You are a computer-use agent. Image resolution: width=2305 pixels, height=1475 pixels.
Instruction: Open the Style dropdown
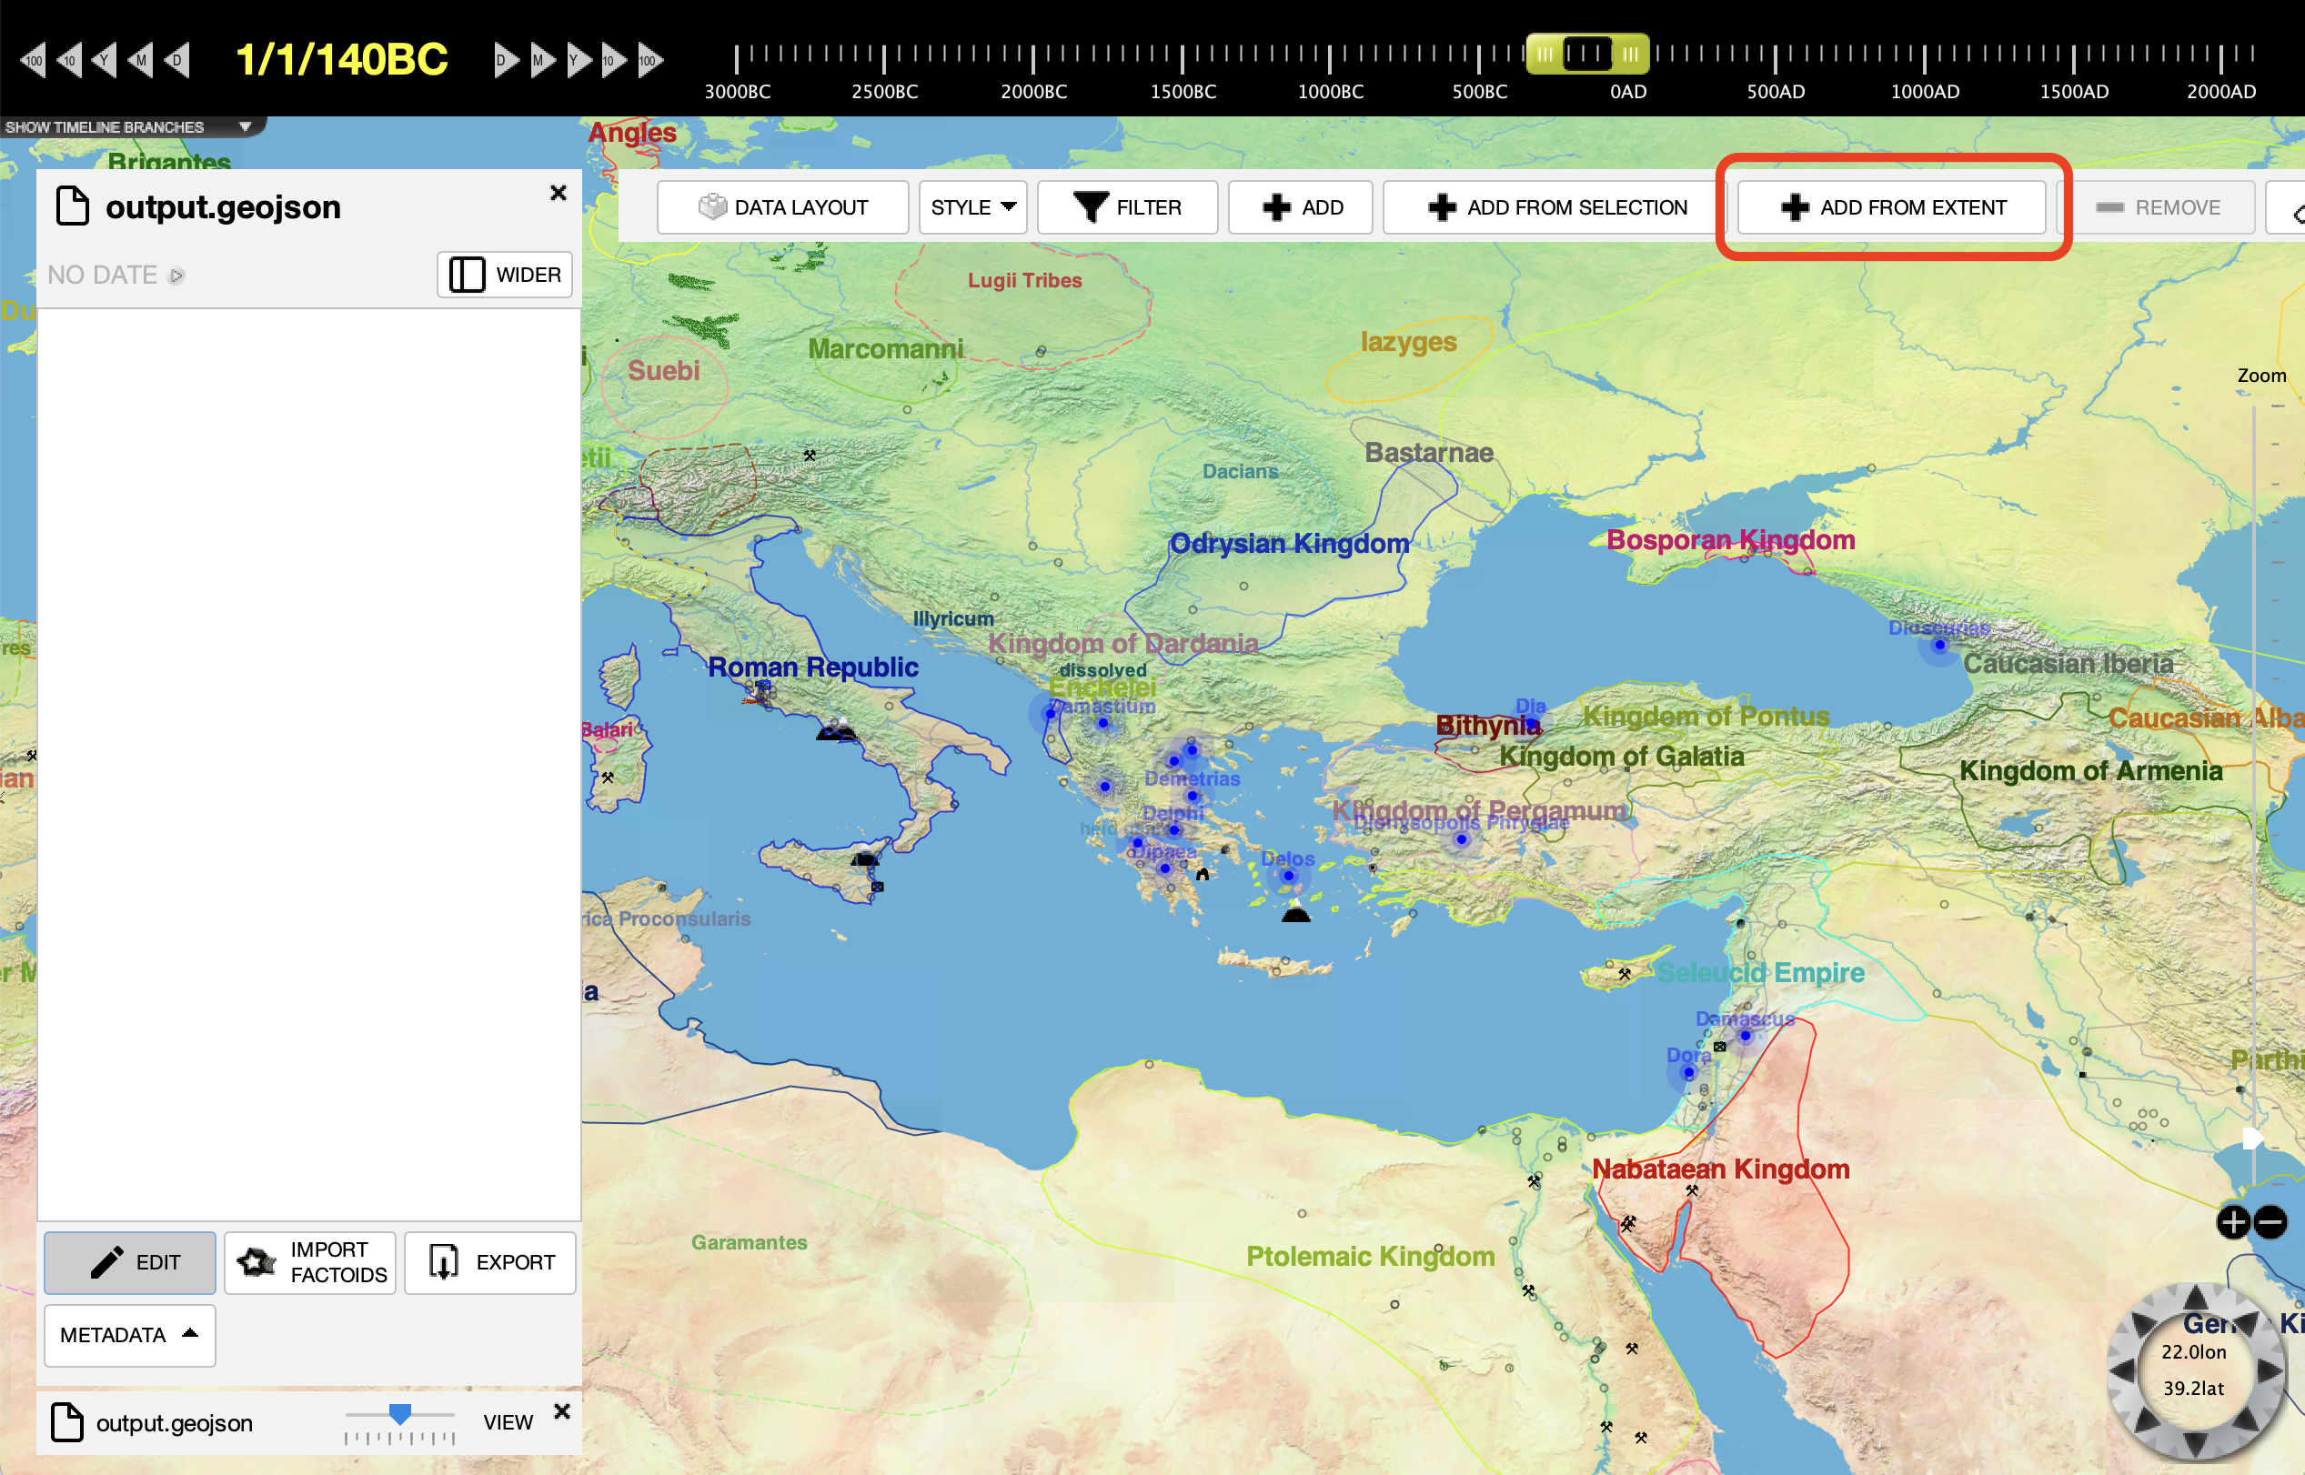[971, 207]
